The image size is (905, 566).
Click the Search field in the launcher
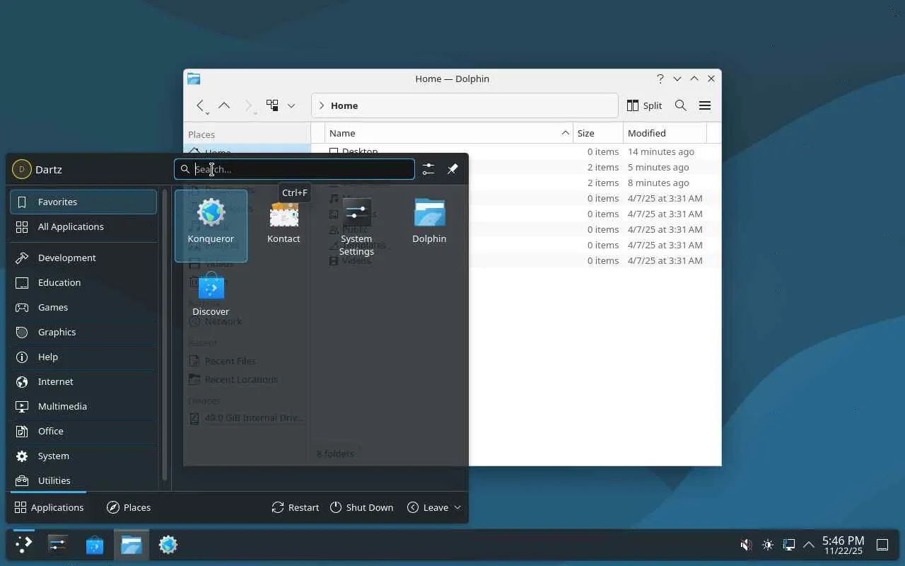coord(294,169)
